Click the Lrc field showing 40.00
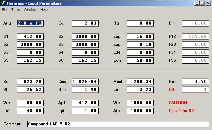This screenshot has height=130, width=212. point(30,111)
